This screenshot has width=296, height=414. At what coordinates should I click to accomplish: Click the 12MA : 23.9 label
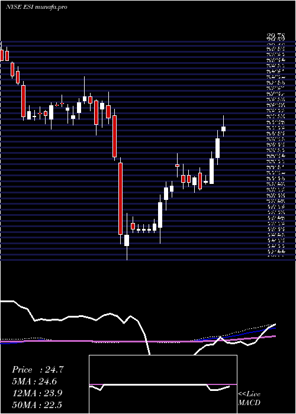pyautogui.click(x=37, y=393)
